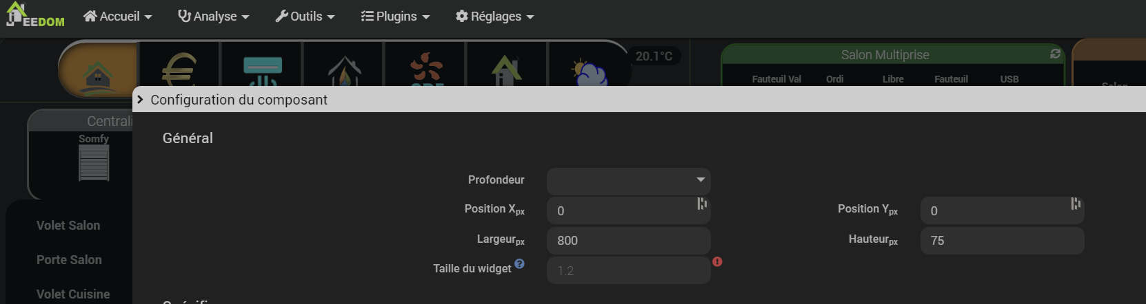Open the air conditioner tile
This screenshot has width=1146, height=304.
(262, 67)
